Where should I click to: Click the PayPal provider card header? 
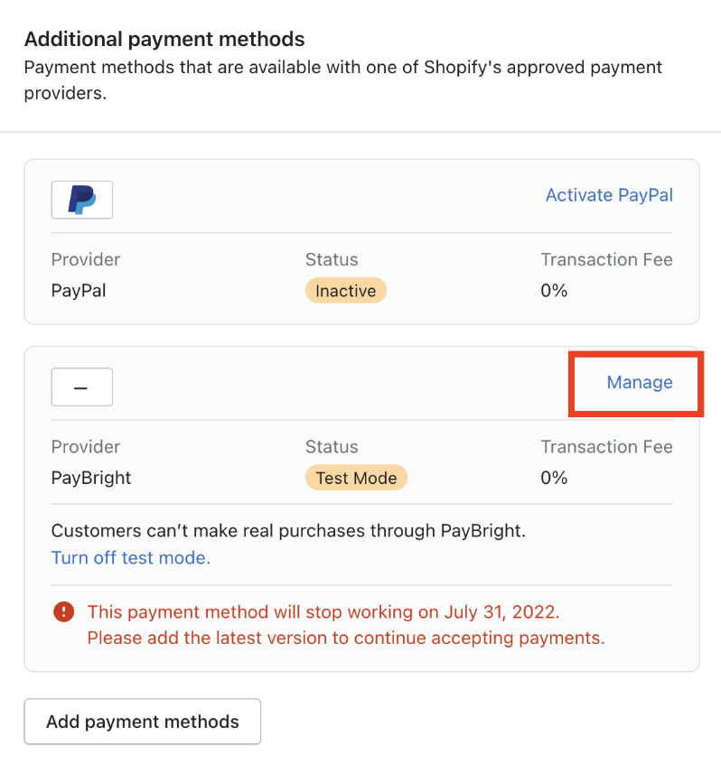click(361, 200)
